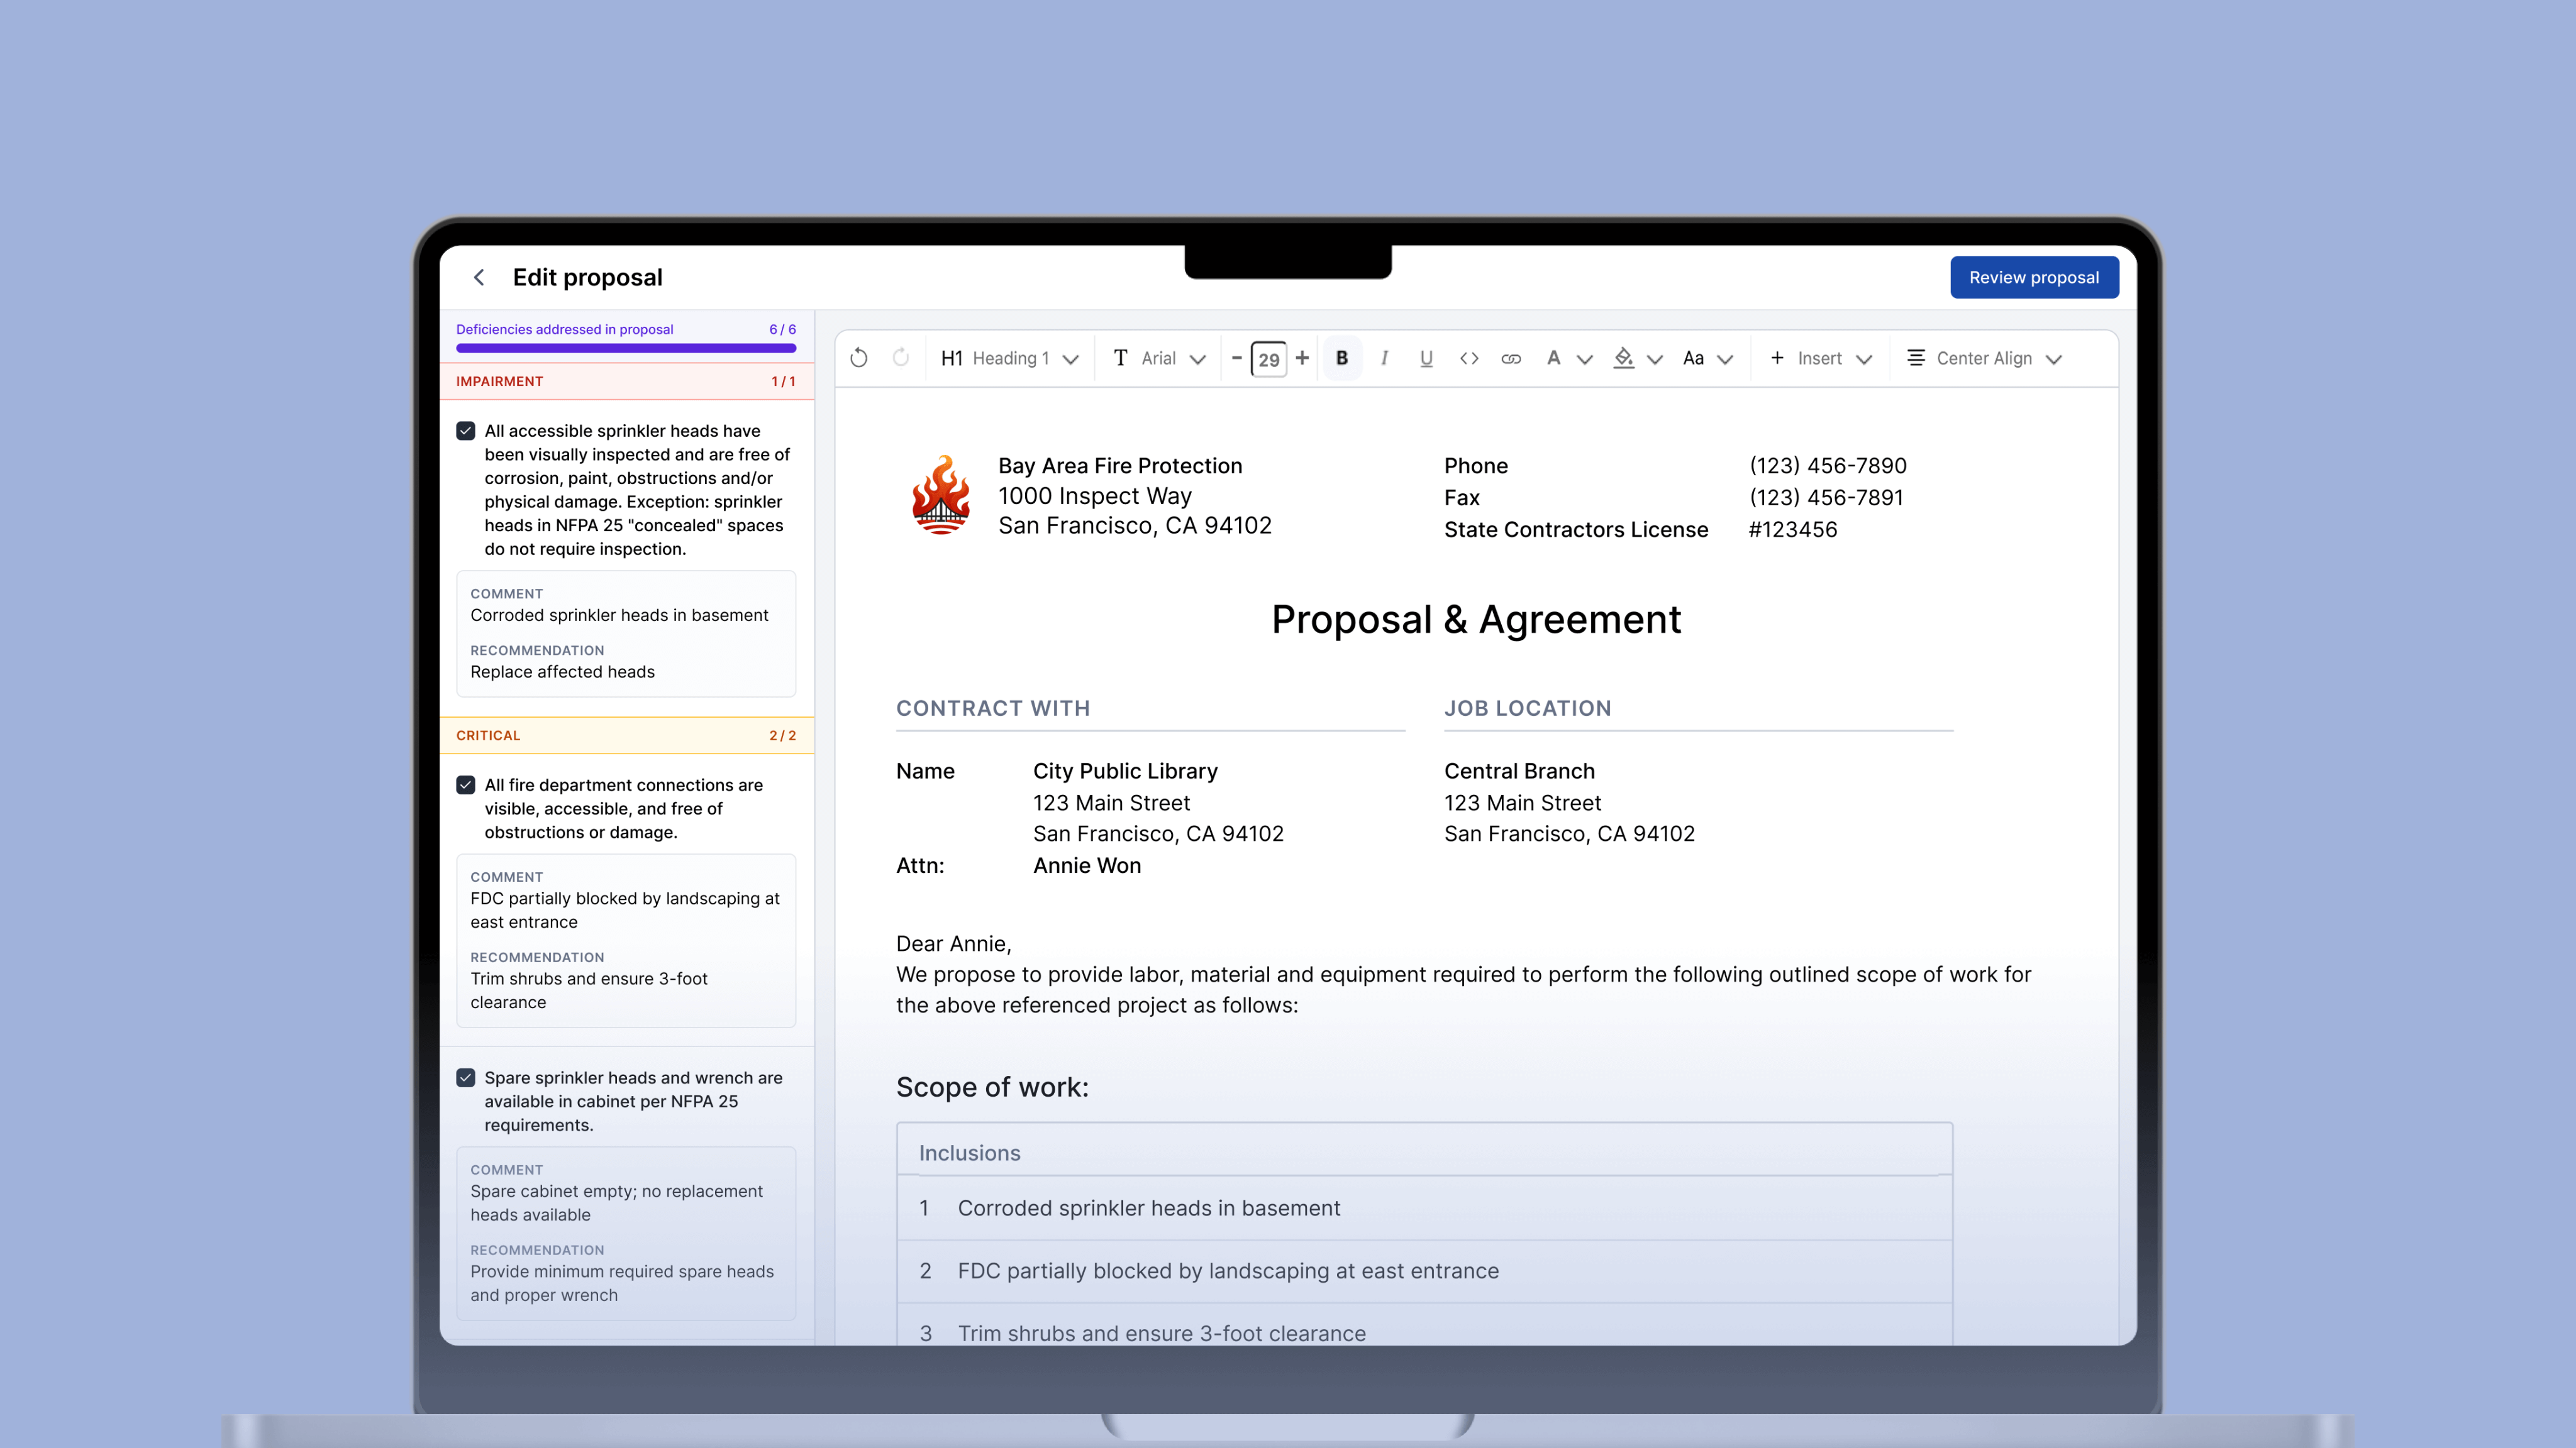
Task: Open the Insert menu
Action: (x=1820, y=358)
